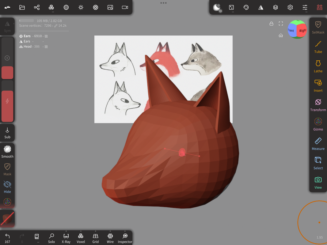This screenshot has width=327, height=245.
Task: Open the Scene hierarchy menu
Action: 37,7
